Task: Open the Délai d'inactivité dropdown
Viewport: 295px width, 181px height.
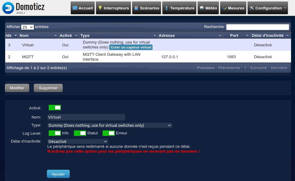Action: 78,141
